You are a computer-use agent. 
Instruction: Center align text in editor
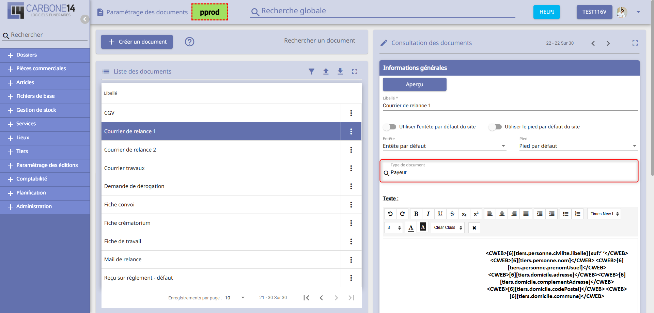pyautogui.click(x=502, y=214)
